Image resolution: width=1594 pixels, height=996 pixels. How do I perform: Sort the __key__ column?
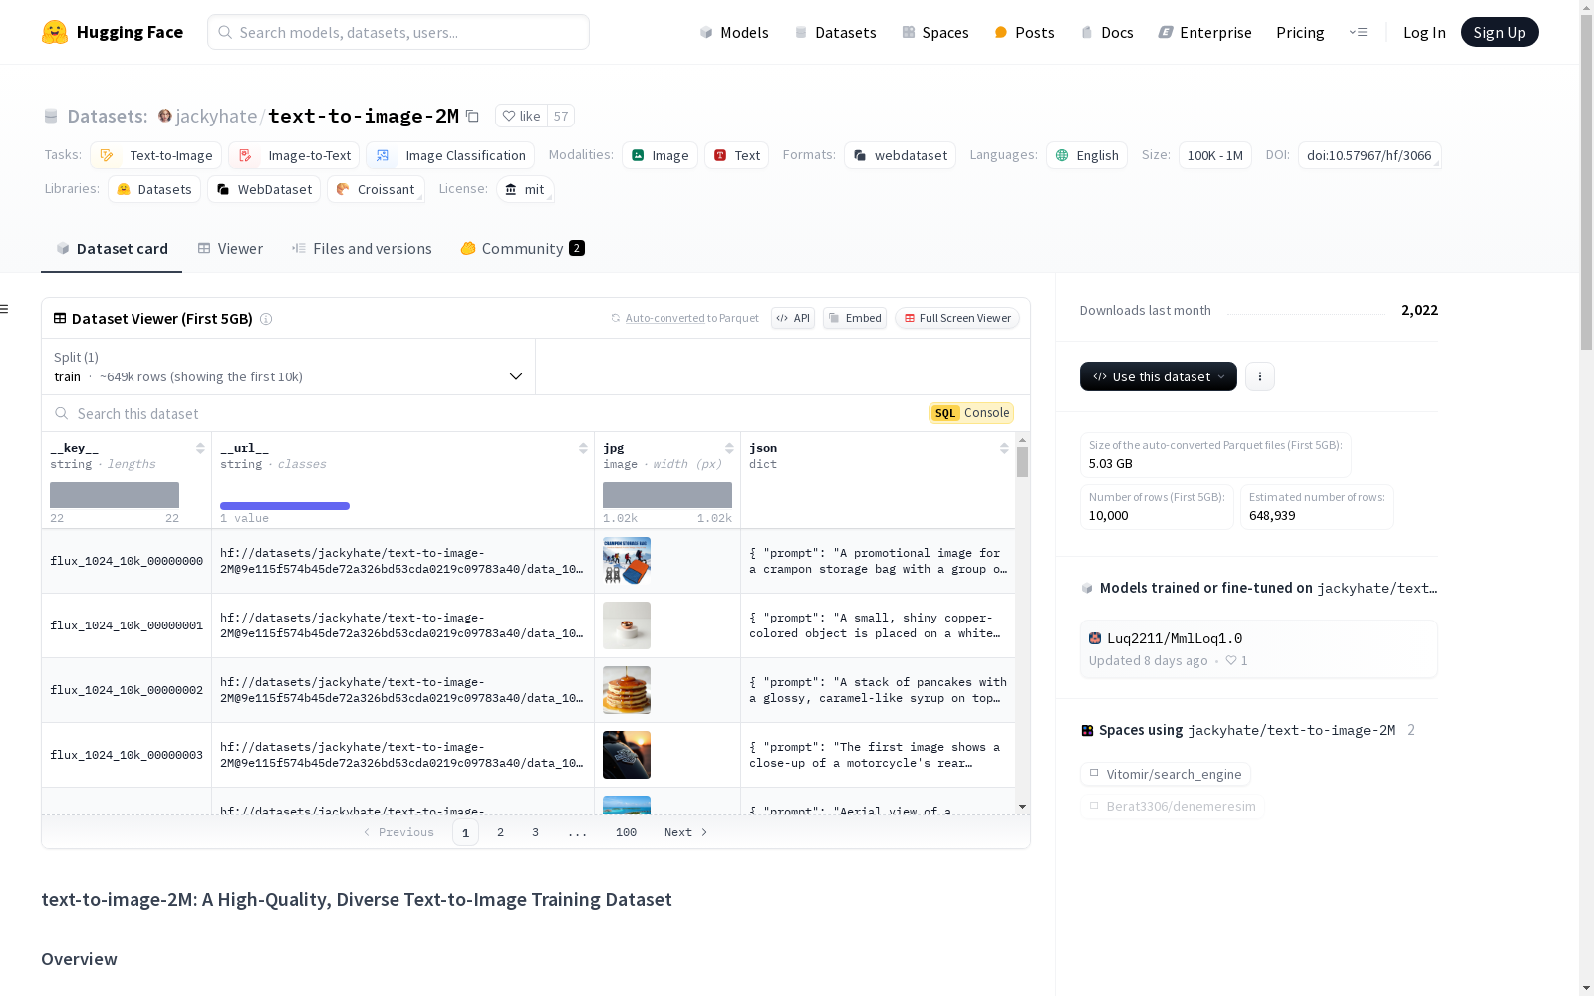[x=200, y=448]
